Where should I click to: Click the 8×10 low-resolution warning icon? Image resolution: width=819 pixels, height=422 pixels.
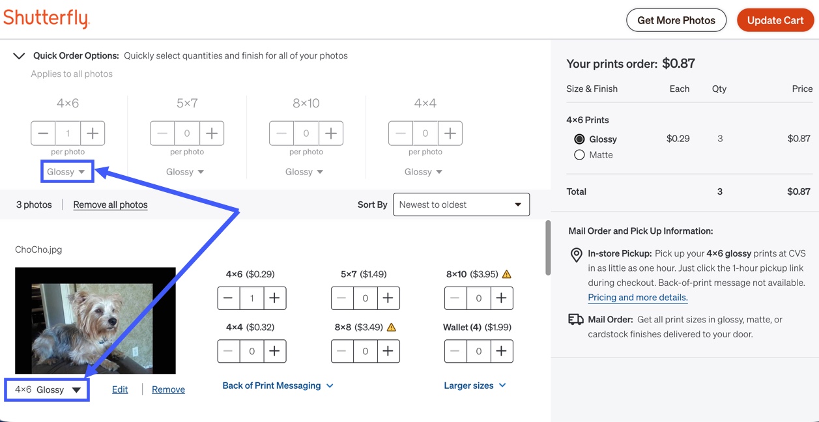[x=507, y=274]
